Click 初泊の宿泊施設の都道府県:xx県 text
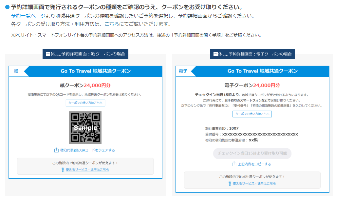 click(x=232, y=140)
